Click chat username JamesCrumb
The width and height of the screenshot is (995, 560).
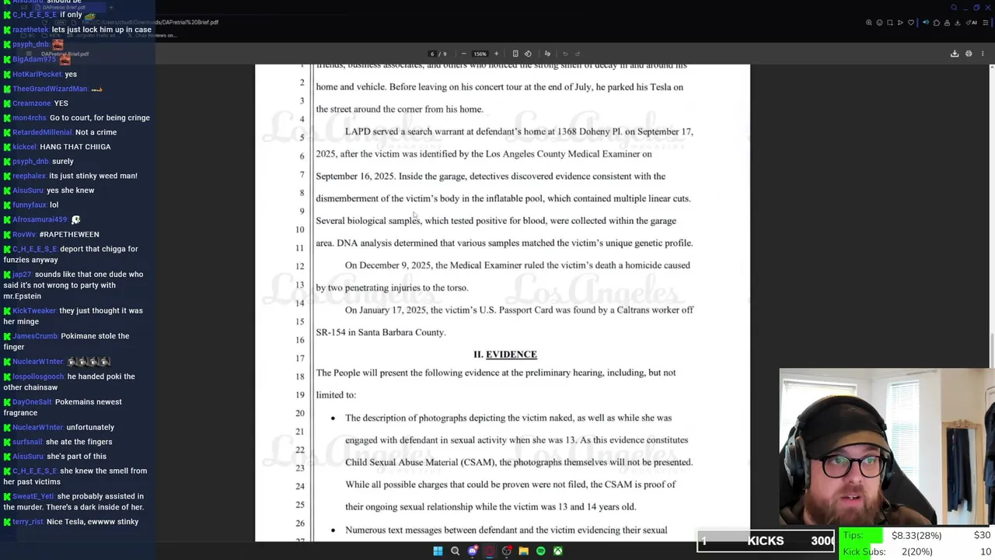[35, 336]
